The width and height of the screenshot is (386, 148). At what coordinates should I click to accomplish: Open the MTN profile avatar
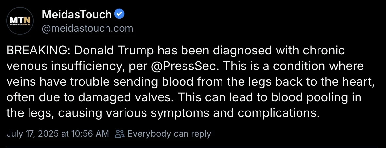point(20,21)
